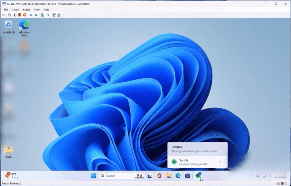Open Microsoft Store on the taskbar
The width and height of the screenshot is (291, 186).
pyautogui.click(x=187, y=176)
